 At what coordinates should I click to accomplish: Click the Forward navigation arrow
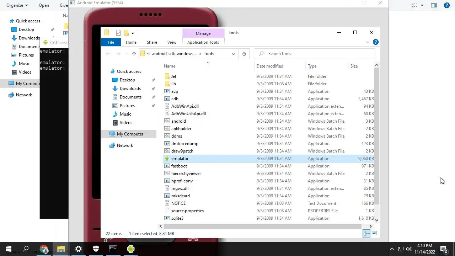pos(118,54)
